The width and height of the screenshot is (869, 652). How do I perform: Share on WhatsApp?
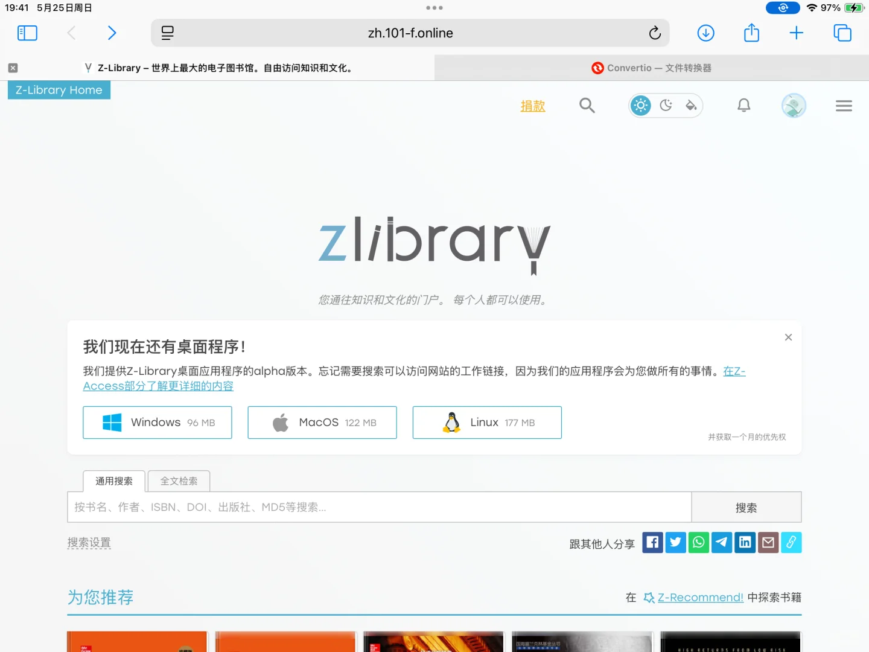699,542
